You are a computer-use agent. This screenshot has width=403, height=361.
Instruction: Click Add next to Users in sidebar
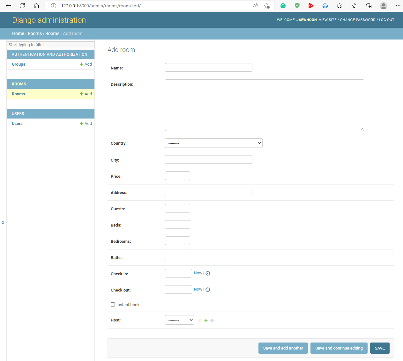tap(86, 124)
